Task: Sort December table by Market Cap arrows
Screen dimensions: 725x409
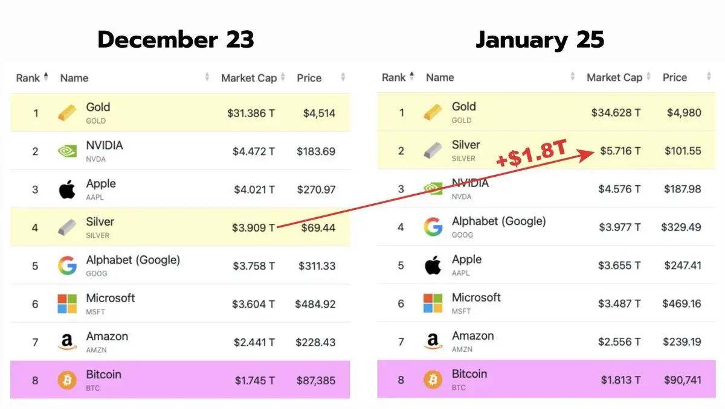Action: 284,78
